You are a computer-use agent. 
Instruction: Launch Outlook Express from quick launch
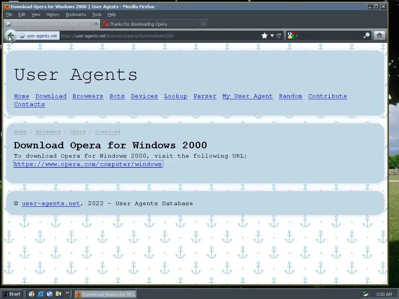tap(49, 294)
